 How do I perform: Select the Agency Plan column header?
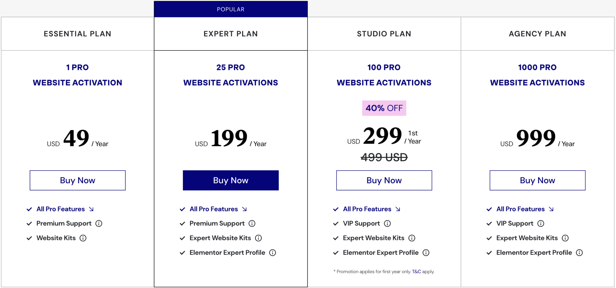(x=537, y=34)
